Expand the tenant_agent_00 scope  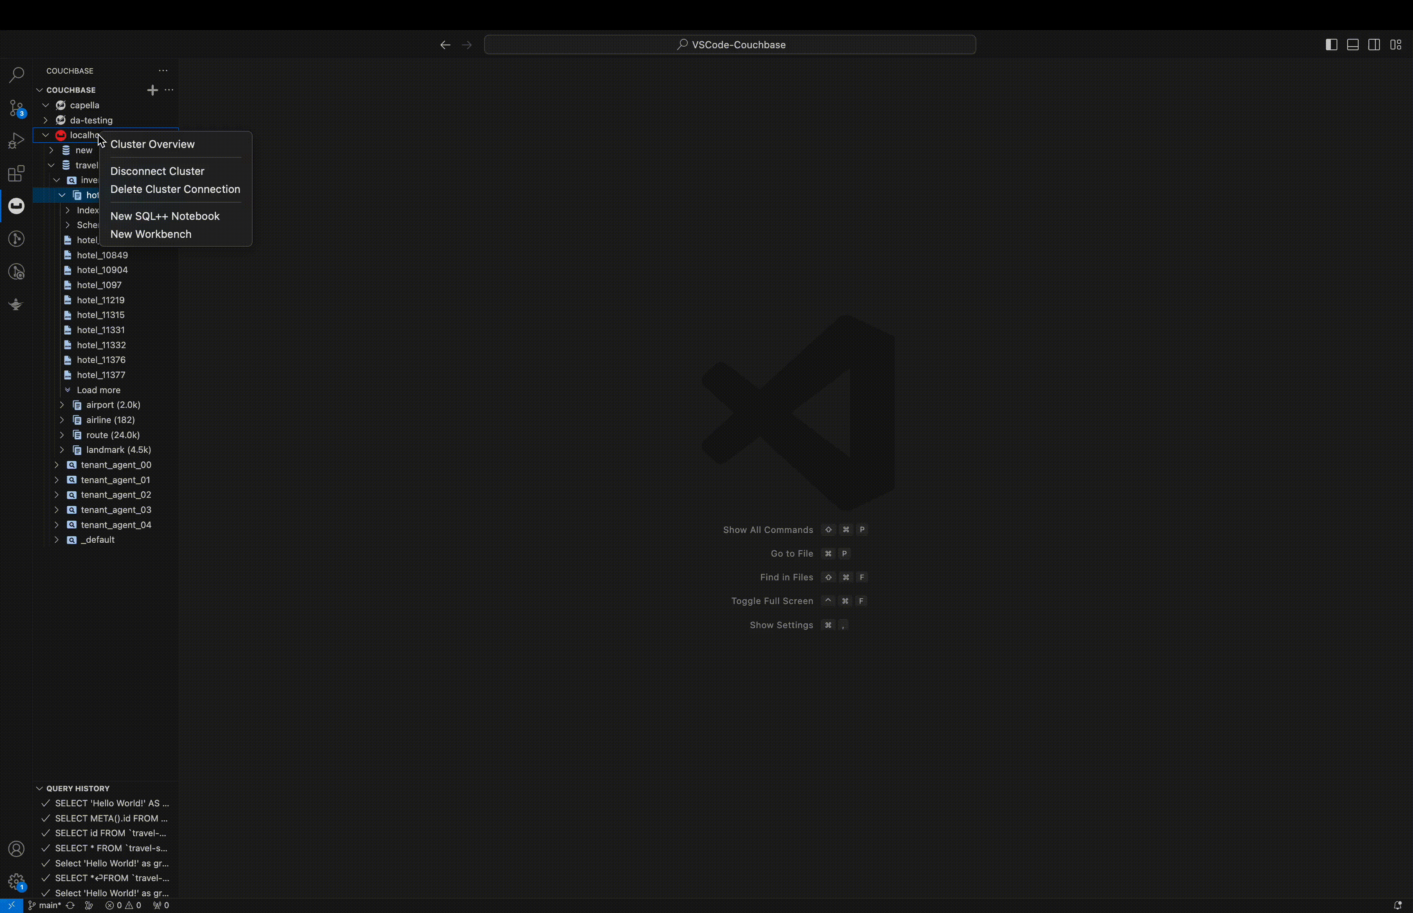(x=56, y=465)
